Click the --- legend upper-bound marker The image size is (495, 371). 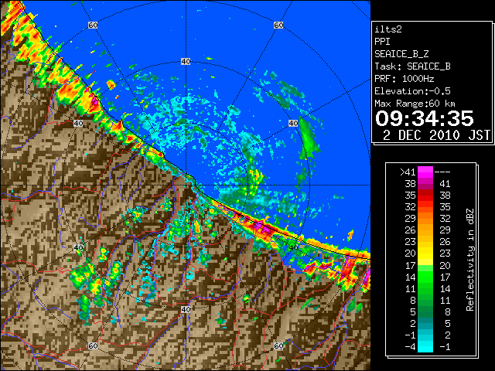pos(442,172)
